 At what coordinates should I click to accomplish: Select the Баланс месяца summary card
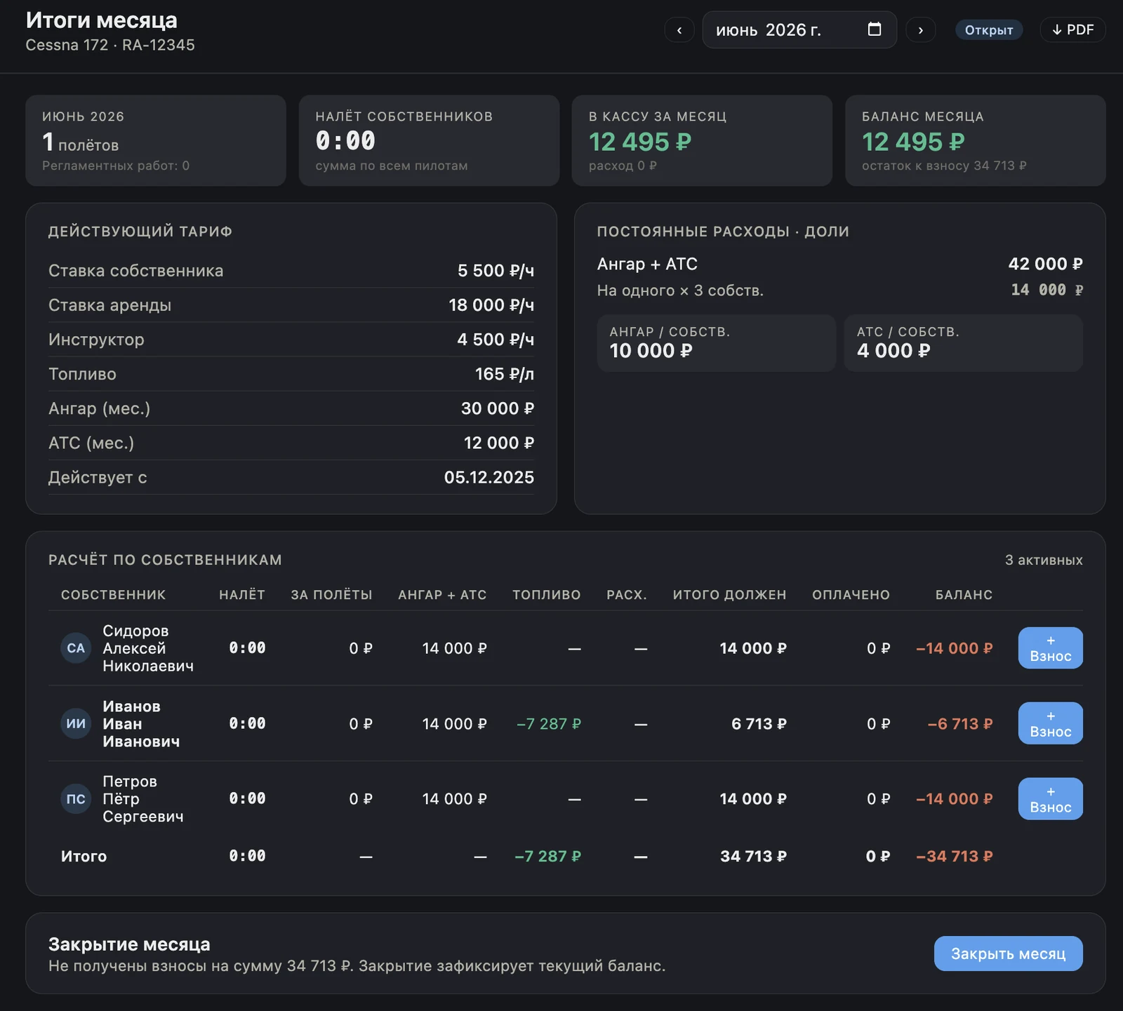[x=975, y=140]
